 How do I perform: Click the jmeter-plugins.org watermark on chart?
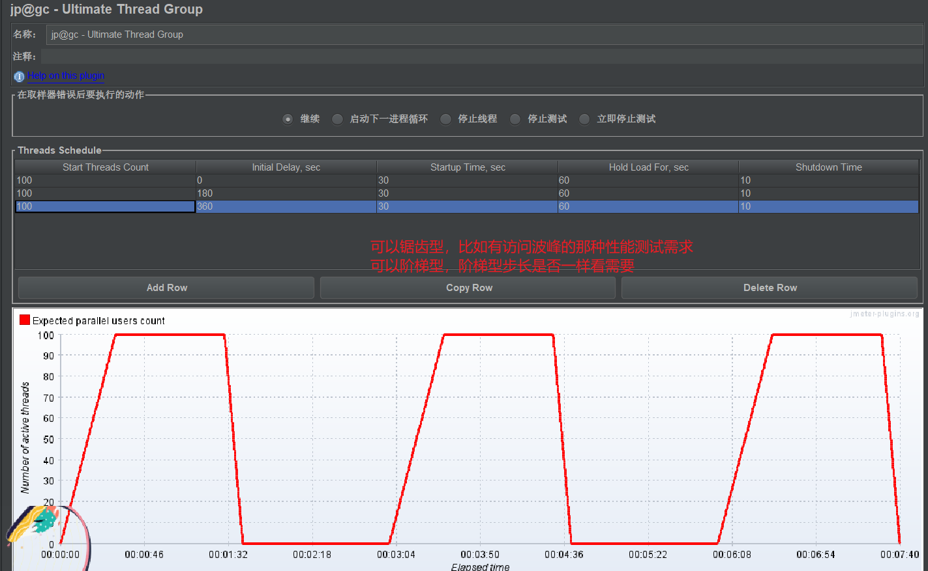click(x=884, y=314)
